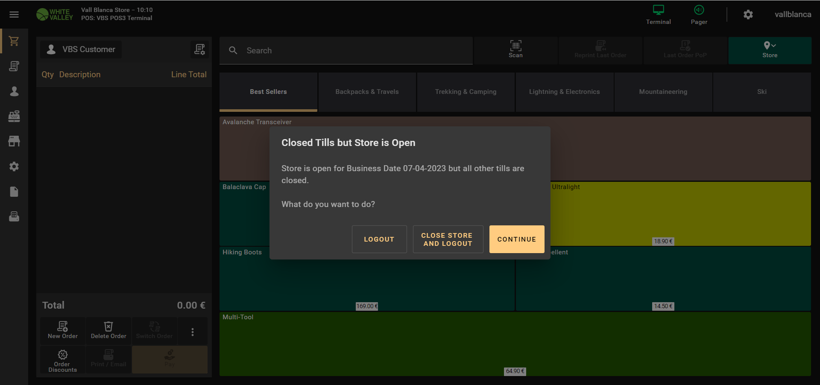Switch to the Mountaineering tab

(663, 92)
